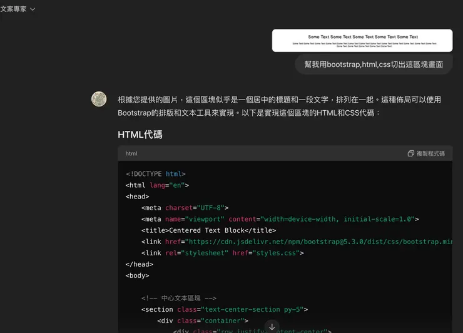This screenshot has height=333, width=463.
Task: Click the reply paragraph starting 根據您提供的圖片
Action: tap(279, 106)
